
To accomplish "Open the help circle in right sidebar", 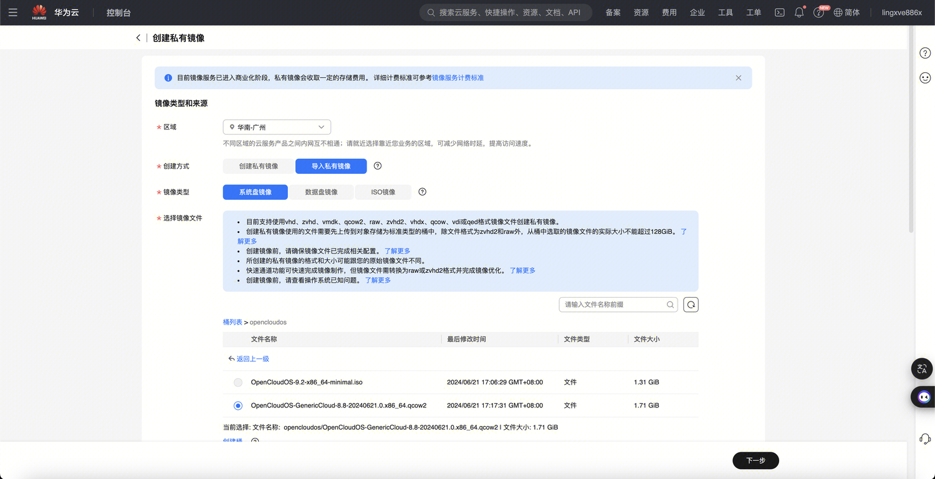I will [x=925, y=53].
